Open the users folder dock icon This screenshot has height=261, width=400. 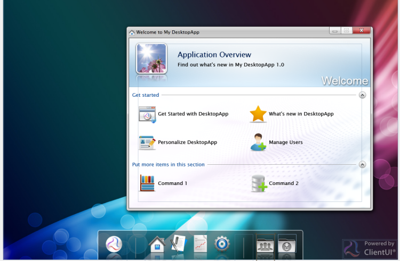tap(265, 245)
